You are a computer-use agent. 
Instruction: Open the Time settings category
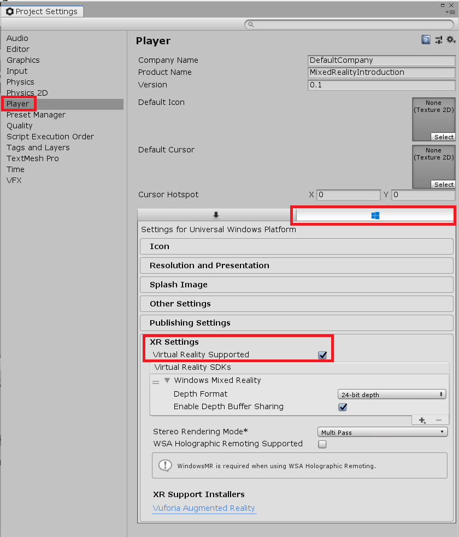point(15,169)
